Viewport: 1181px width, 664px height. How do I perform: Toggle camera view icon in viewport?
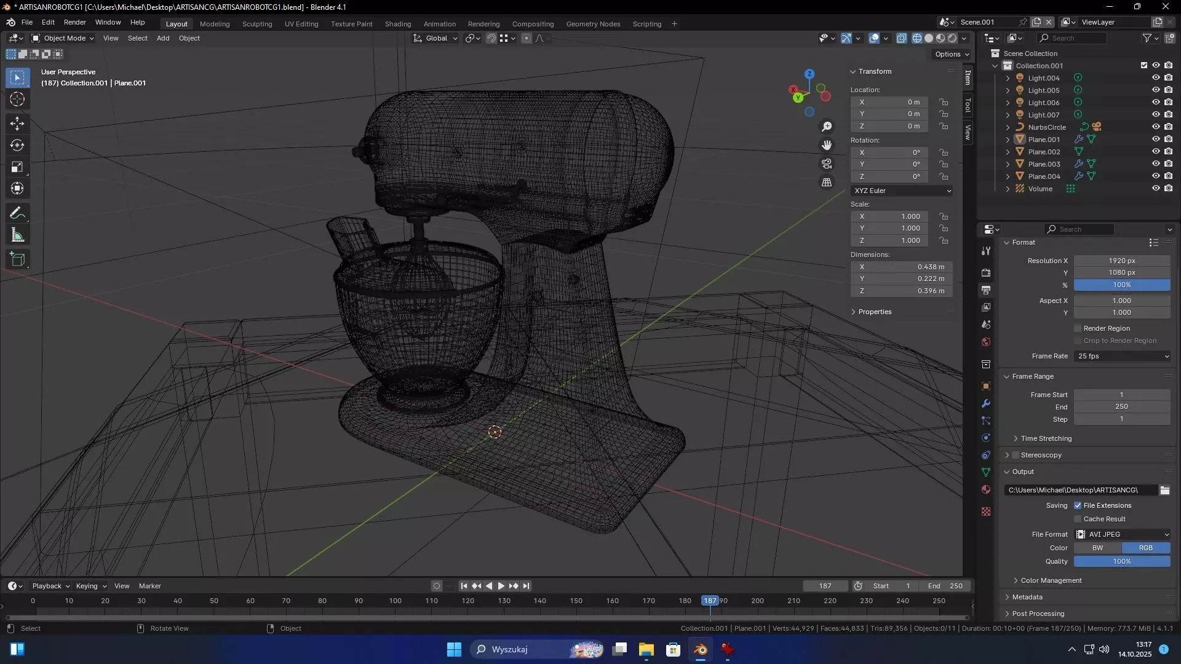click(x=827, y=164)
